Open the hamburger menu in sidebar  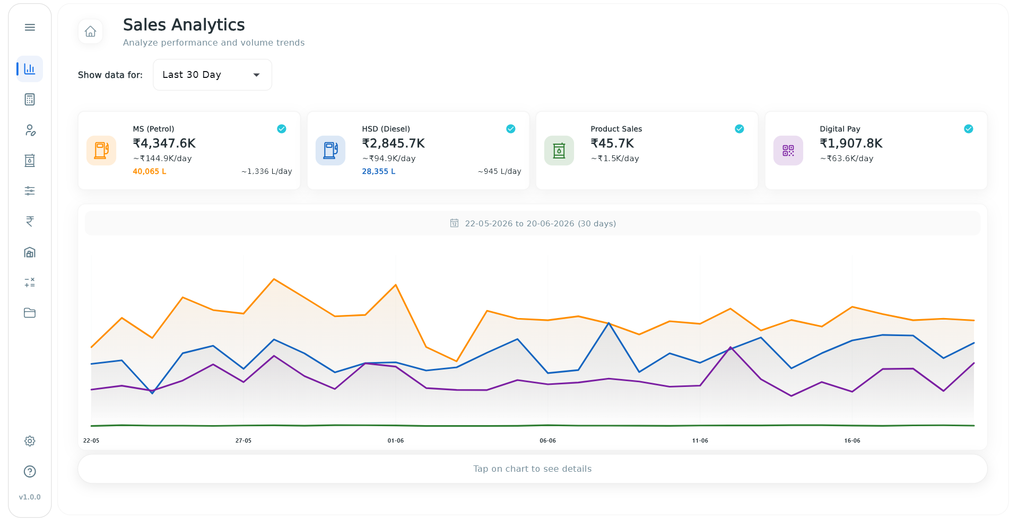[30, 27]
